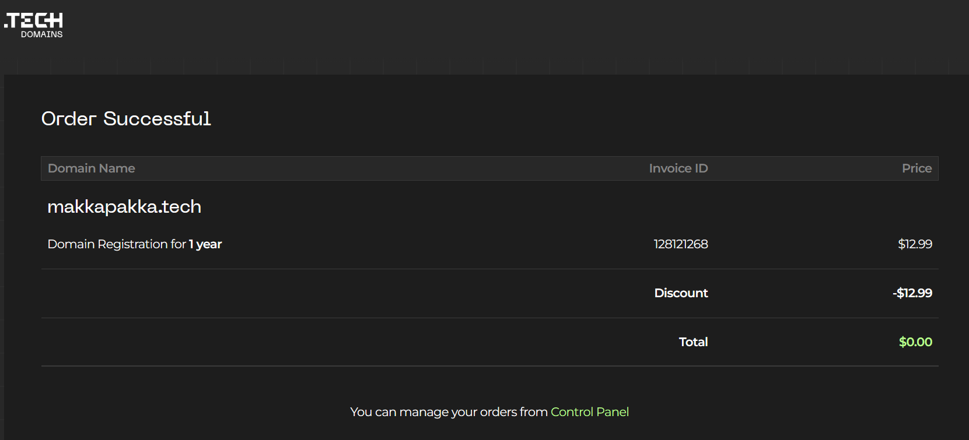
Task: Click the Order Successful heading
Action: pos(126,119)
